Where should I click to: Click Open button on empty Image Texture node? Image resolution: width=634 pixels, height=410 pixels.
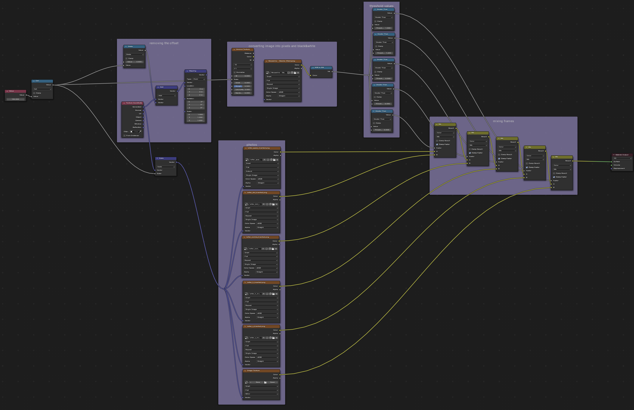click(272, 382)
